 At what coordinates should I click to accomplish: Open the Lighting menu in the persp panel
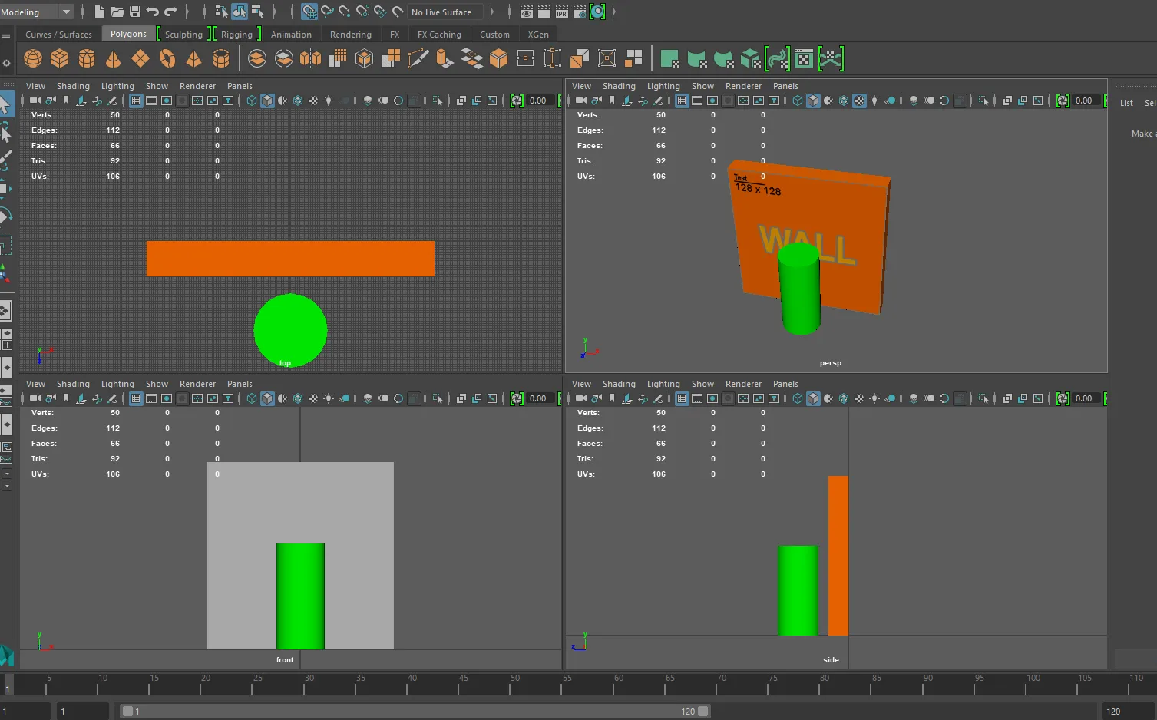(663, 86)
